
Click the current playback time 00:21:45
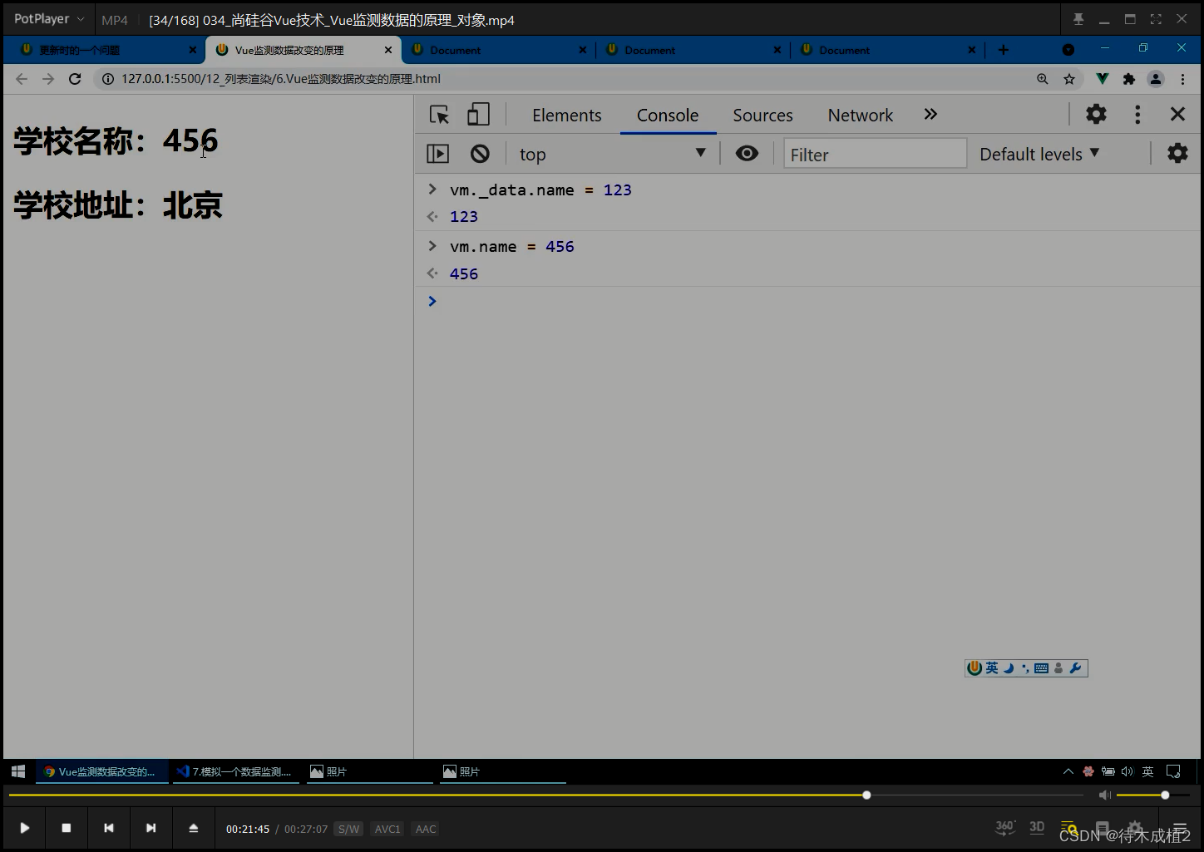pyautogui.click(x=248, y=829)
